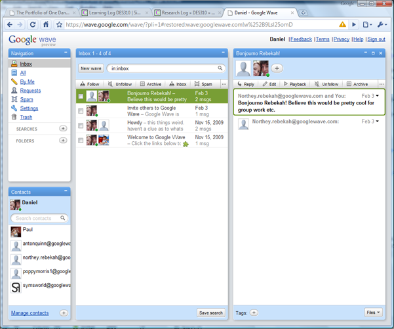This screenshot has width=394, height=329.
Task: Open the Files dropdown
Action: 373,313
